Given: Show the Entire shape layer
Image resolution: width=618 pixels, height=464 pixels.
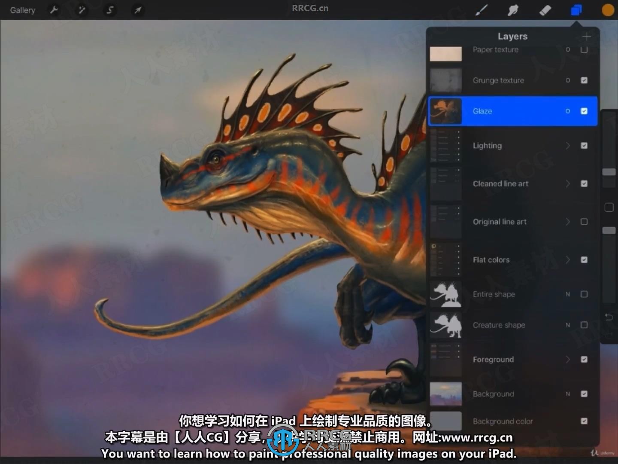Looking at the screenshot, I should 584,294.
